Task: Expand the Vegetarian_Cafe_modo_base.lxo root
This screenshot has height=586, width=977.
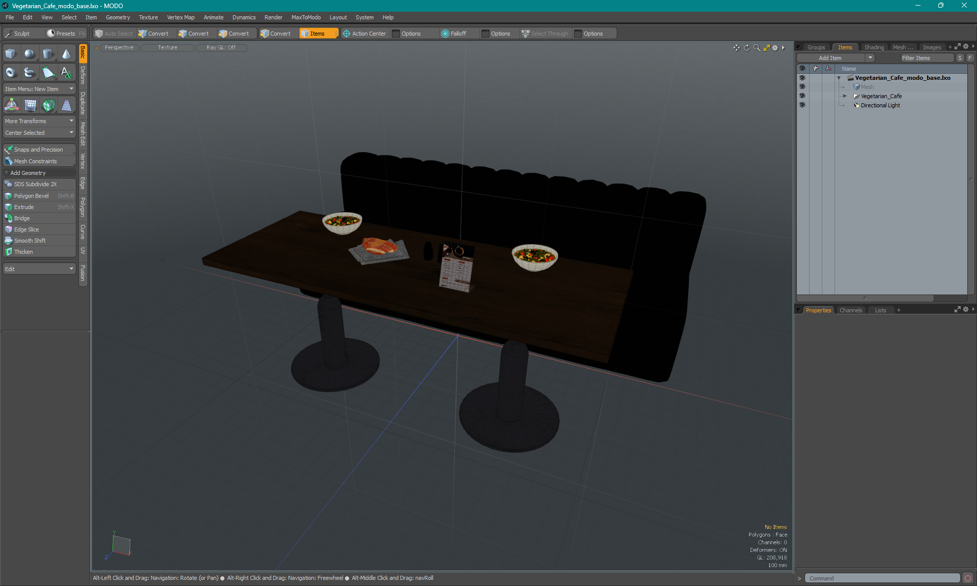Action: click(x=838, y=77)
